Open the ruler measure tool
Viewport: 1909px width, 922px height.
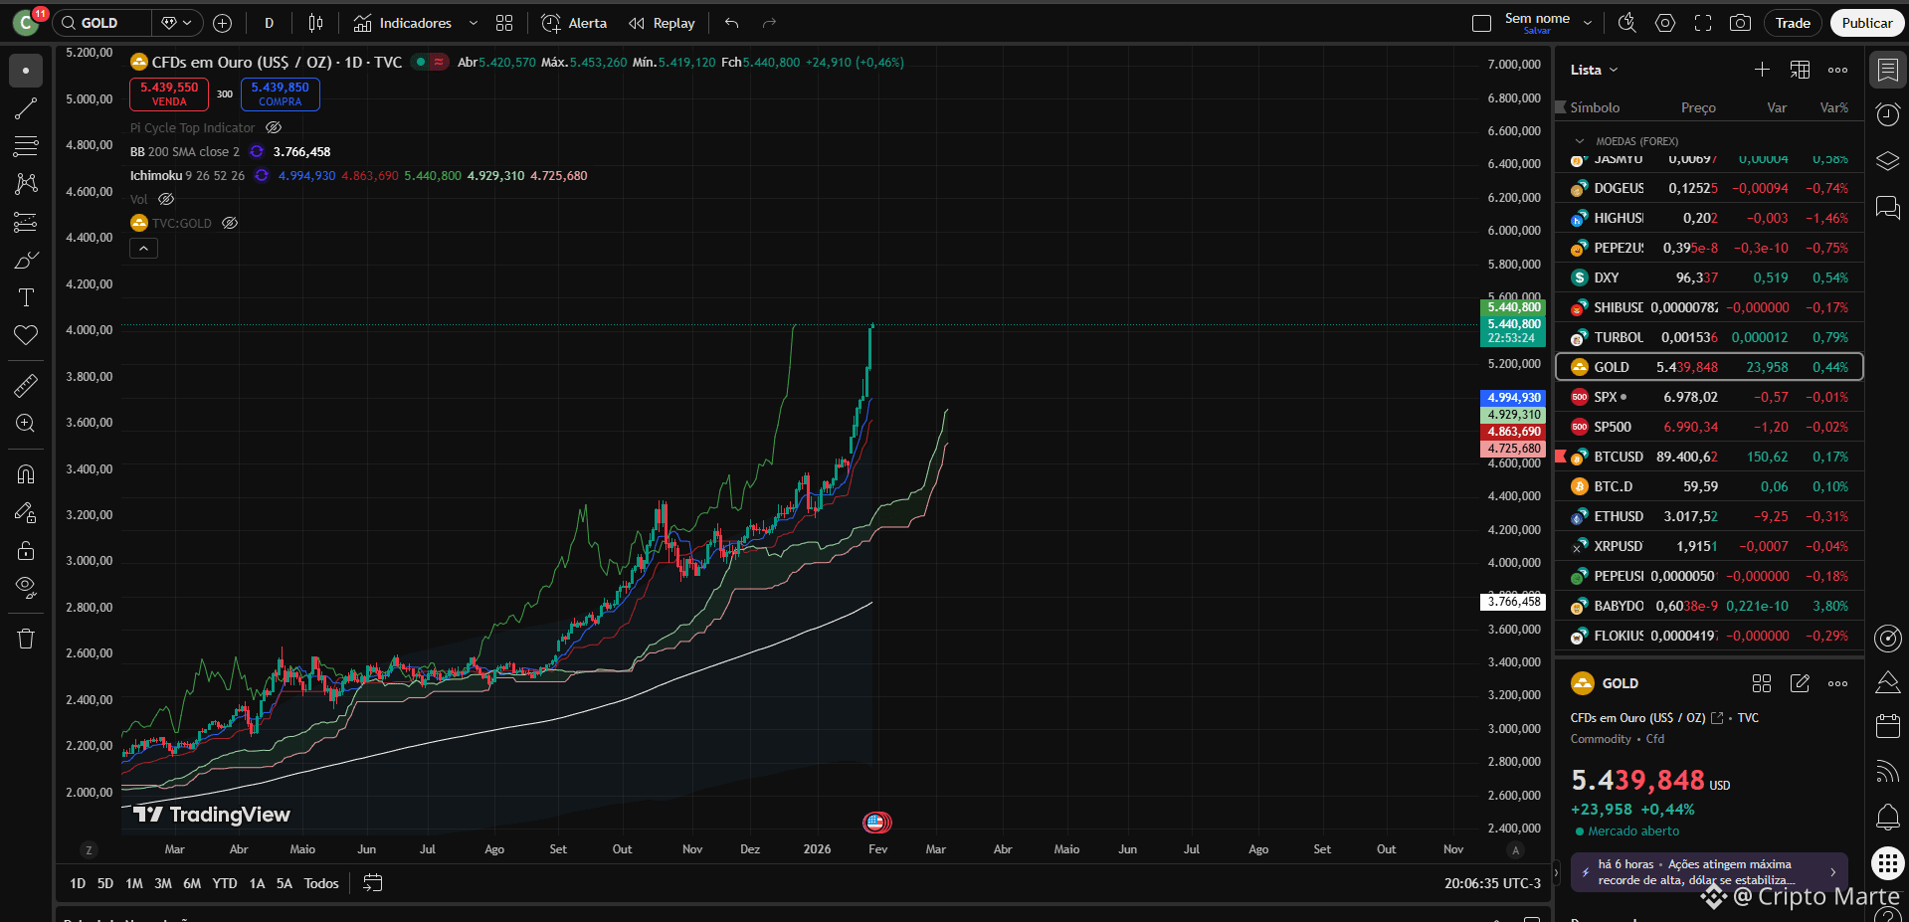pyautogui.click(x=26, y=386)
